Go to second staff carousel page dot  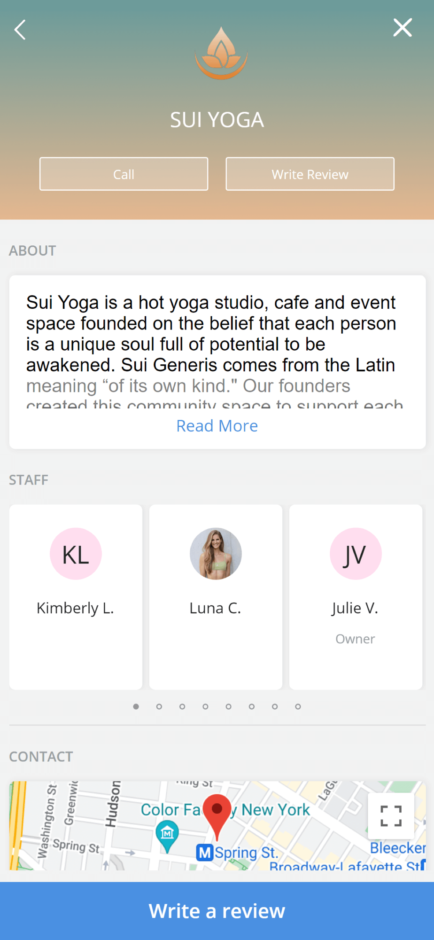tap(159, 706)
